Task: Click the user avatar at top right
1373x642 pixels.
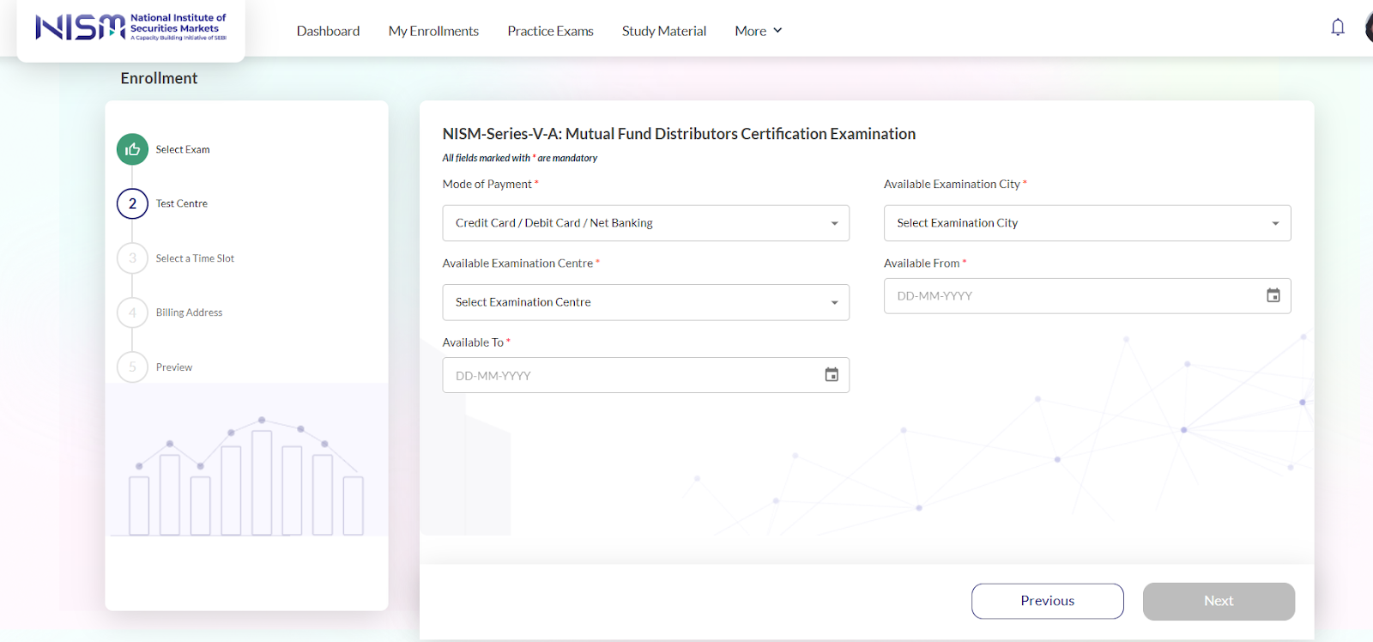Action: click(1369, 28)
